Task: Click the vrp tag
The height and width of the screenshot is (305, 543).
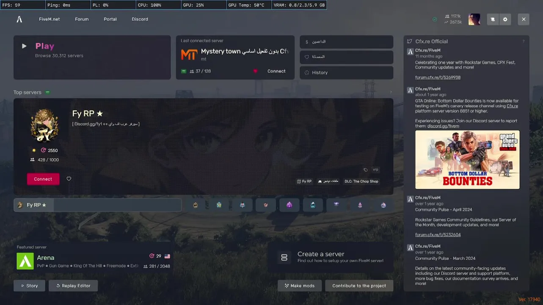Action: [375, 169]
